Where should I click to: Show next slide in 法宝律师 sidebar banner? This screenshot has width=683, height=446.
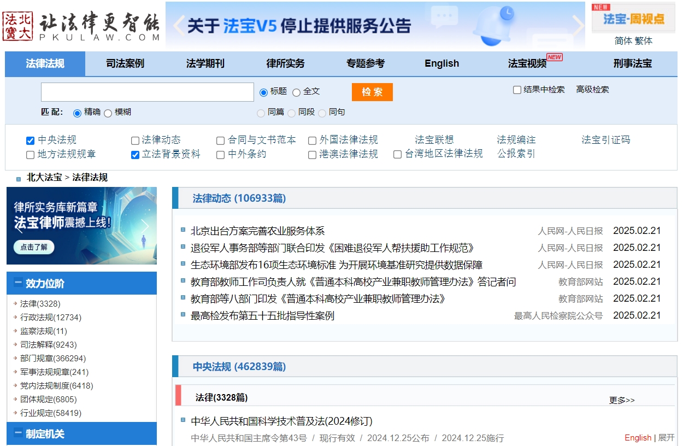pyautogui.click(x=145, y=226)
